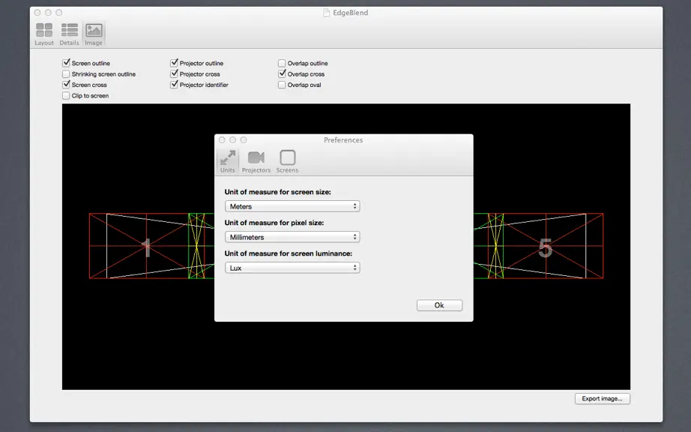Enable Shrinking screen outline checkbox
The width and height of the screenshot is (691, 432).
(x=66, y=74)
